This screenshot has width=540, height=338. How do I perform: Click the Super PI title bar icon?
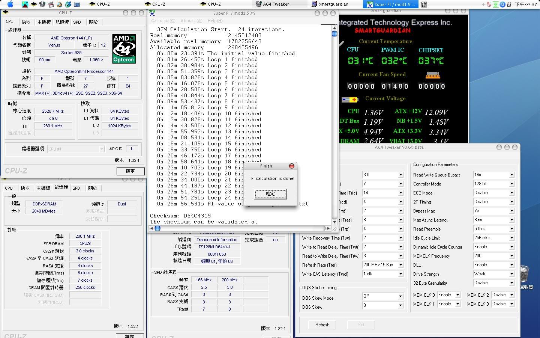[x=152, y=13]
